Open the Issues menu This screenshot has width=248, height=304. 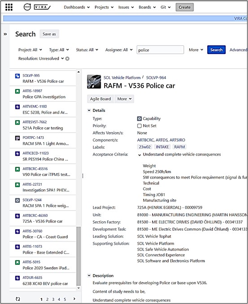(x=126, y=7)
